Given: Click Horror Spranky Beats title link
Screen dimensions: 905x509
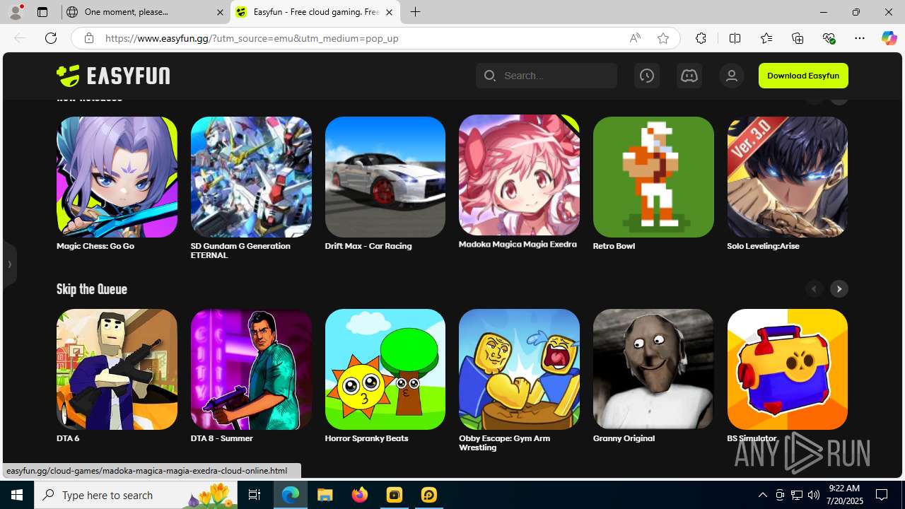Looking at the screenshot, I should 366,438.
